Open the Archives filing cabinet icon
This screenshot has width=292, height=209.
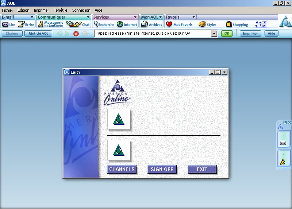(x=144, y=24)
